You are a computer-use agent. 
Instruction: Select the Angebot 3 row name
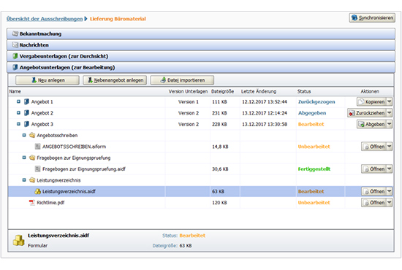click(42, 124)
